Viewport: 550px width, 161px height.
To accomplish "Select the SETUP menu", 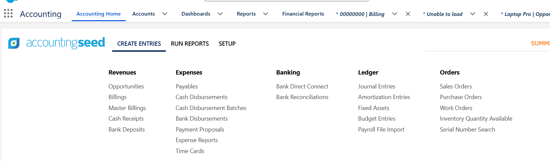I will [x=227, y=44].
